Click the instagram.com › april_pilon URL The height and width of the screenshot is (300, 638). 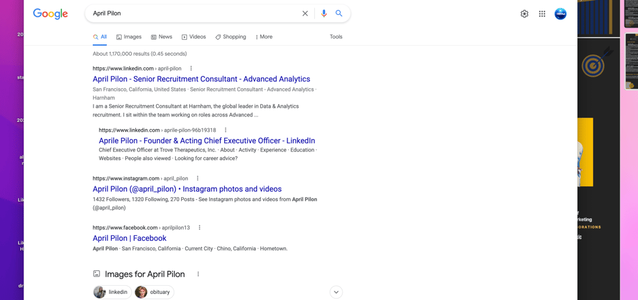[141, 178]
